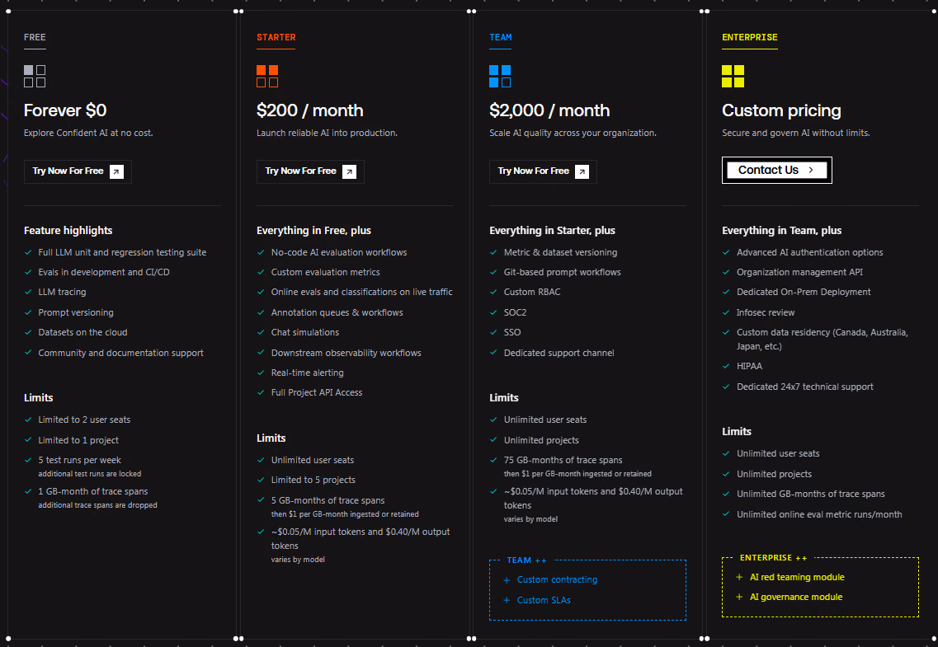This screenshot has height=647, width=938.
Task: Click the AI red teaming module item
Action: (798, 577)
